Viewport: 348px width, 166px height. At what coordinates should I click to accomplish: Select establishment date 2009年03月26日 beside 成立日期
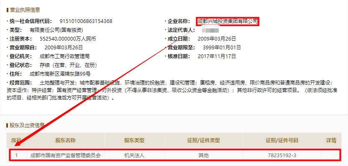click(217, 39)
